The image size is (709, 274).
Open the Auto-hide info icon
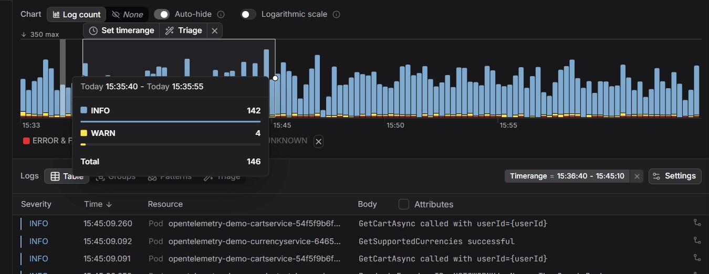point(221,15)
